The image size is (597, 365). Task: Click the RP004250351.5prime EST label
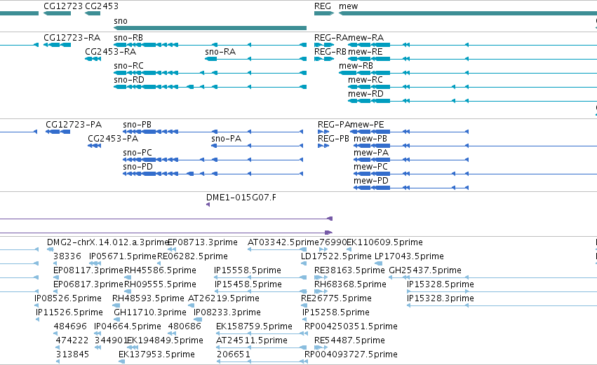pos(351,327)
